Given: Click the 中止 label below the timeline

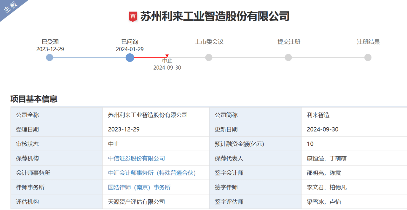Looking at the screenshot, I should point(167,61).
